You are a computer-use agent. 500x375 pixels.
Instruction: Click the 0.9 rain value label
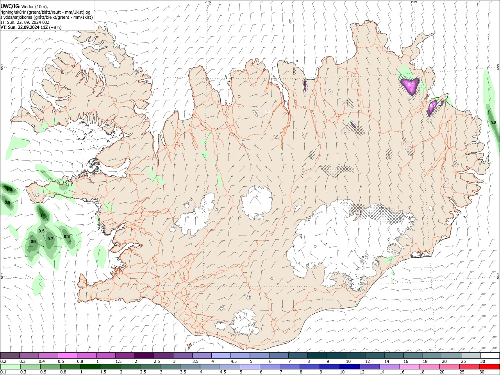(7, 202)
